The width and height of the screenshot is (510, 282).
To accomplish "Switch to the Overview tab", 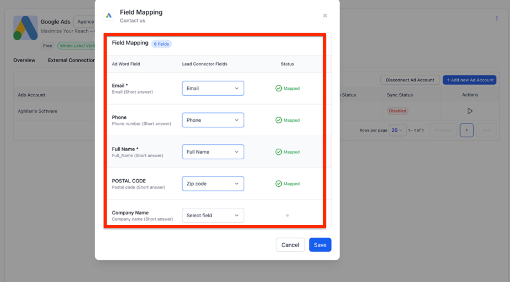I will [x=24, y=60].
